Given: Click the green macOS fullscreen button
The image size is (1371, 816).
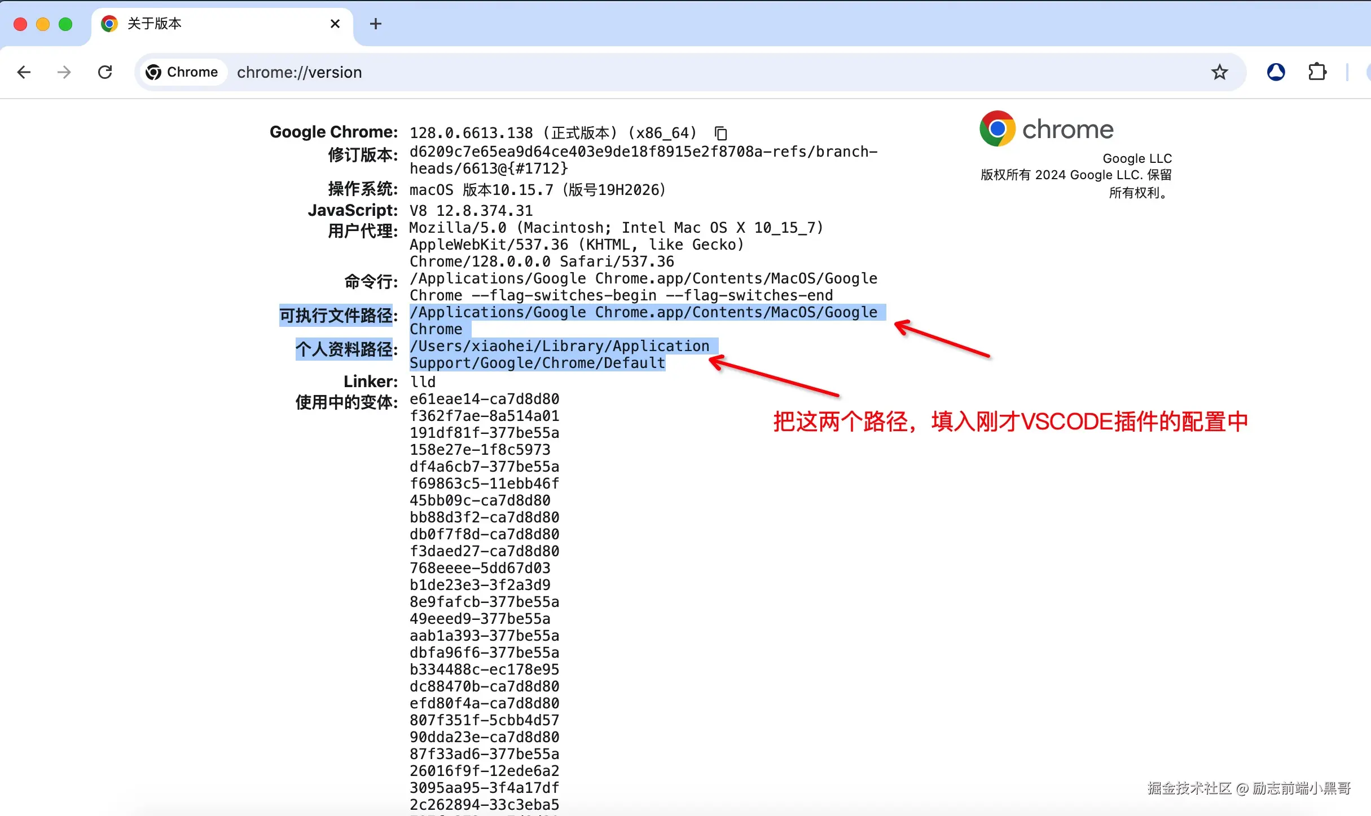Looking at the screenshot, I should click(65, 24).
